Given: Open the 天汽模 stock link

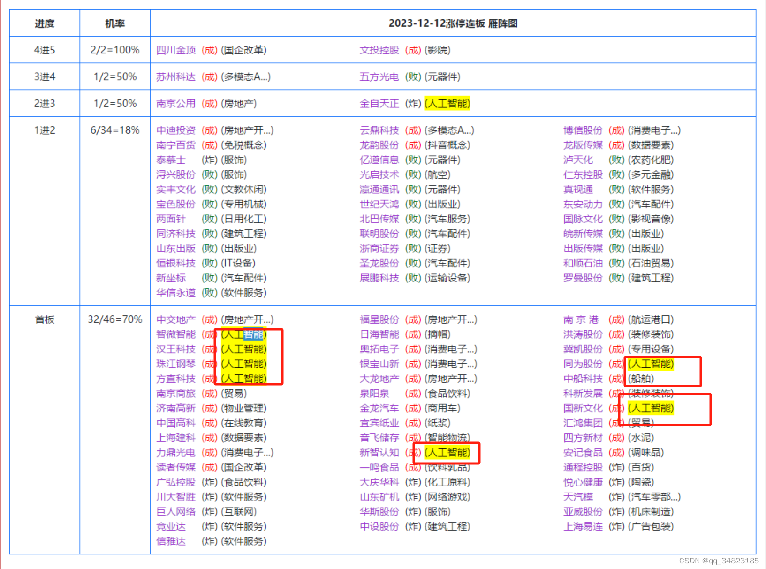Looking at the screenshot, I should coord(578,497).
